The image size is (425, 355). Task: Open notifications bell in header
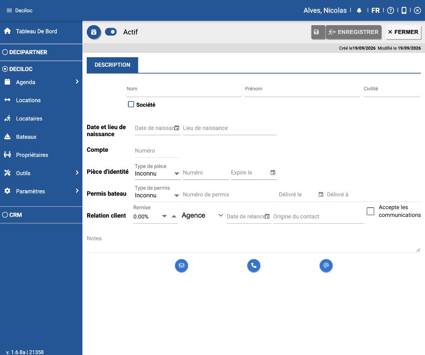(x=359, y=10)
